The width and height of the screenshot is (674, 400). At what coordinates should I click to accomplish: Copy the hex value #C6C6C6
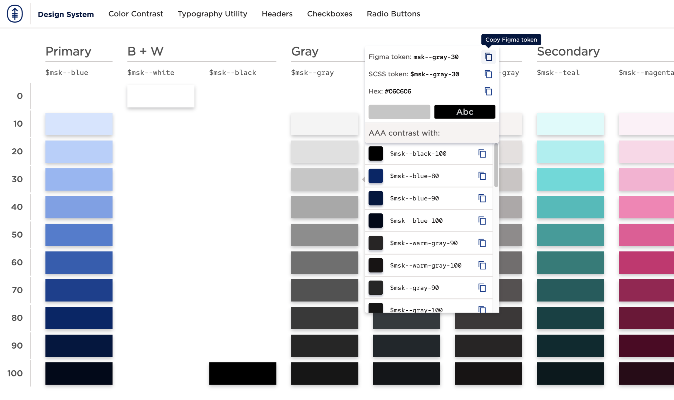(x=488, y=91)
